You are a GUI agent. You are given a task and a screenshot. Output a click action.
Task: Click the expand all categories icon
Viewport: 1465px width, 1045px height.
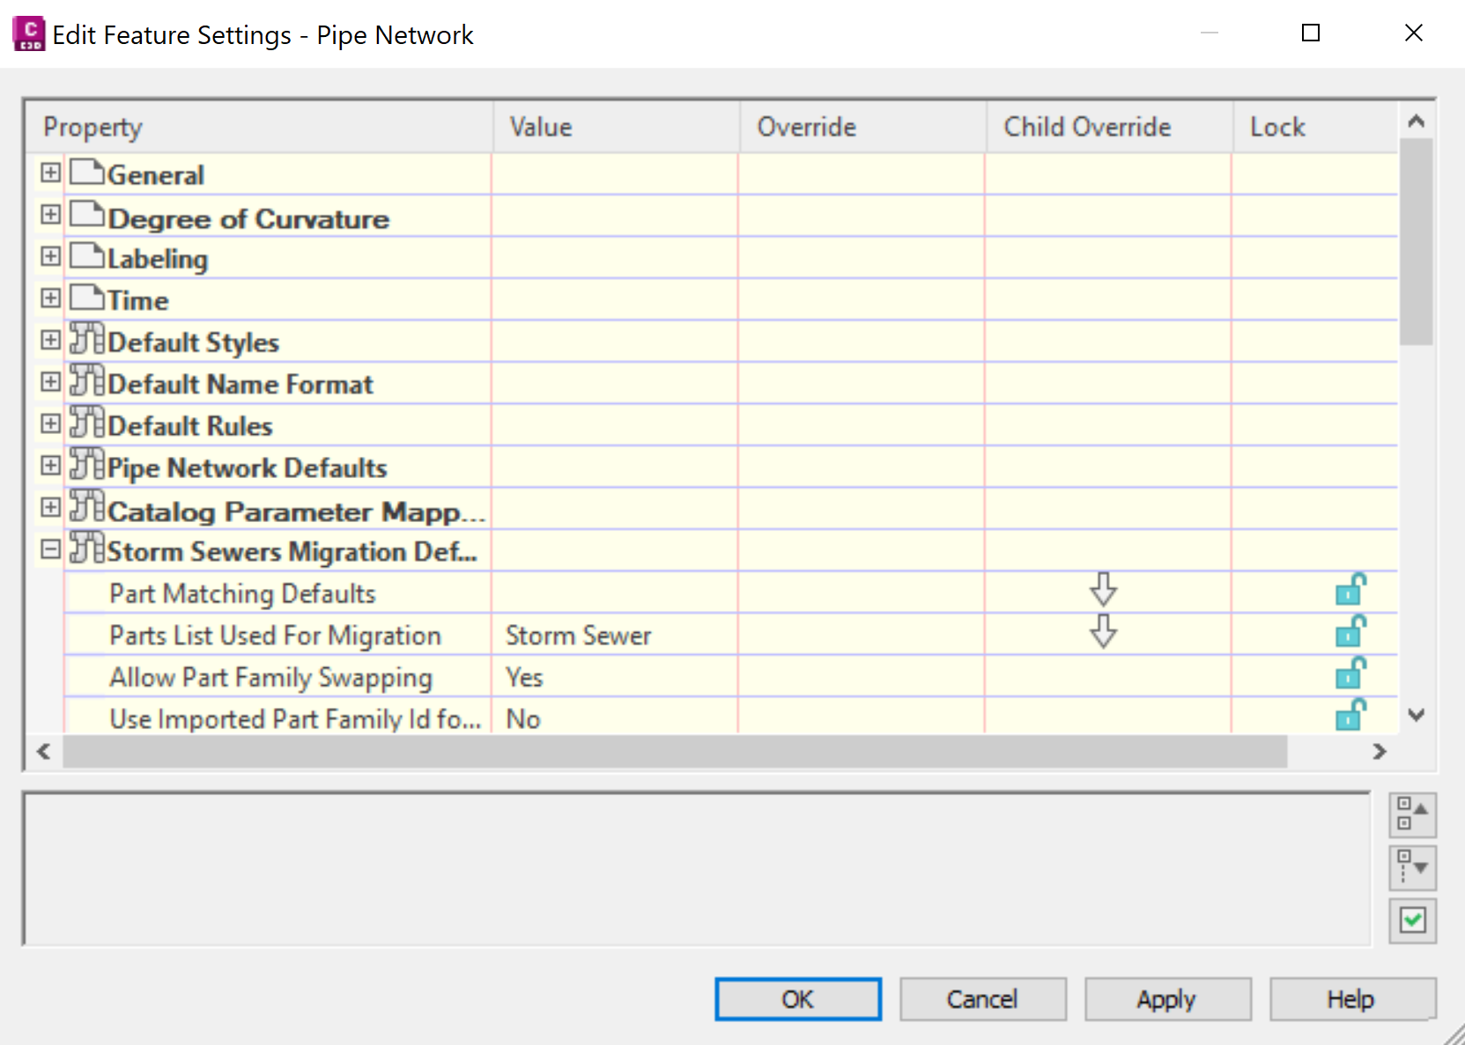point(1412,868)
